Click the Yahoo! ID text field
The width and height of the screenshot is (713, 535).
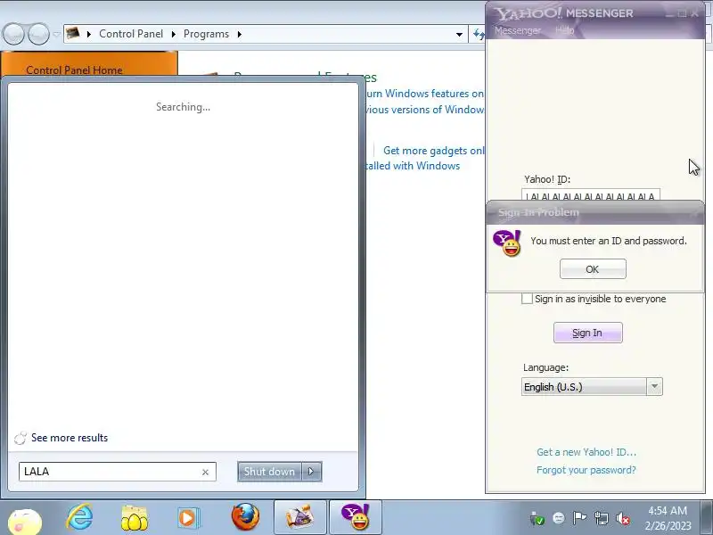pyautogui.click(x=590, y=195)
